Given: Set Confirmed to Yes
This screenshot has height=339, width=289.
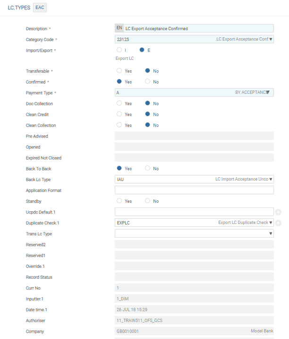Looking at the screenshot, I should click(x=119, y=81).
